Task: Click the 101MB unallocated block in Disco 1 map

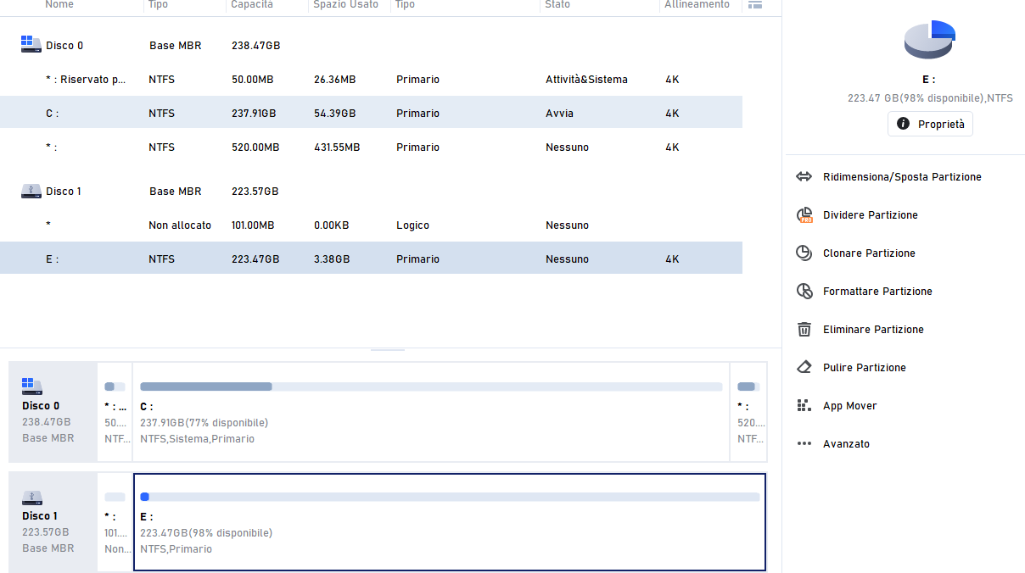Action: coord(115,522)
